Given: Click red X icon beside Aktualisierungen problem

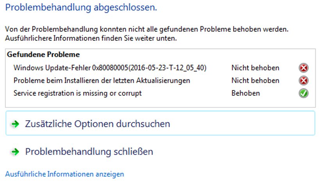Looking at the screenshot, I should 303,81.
